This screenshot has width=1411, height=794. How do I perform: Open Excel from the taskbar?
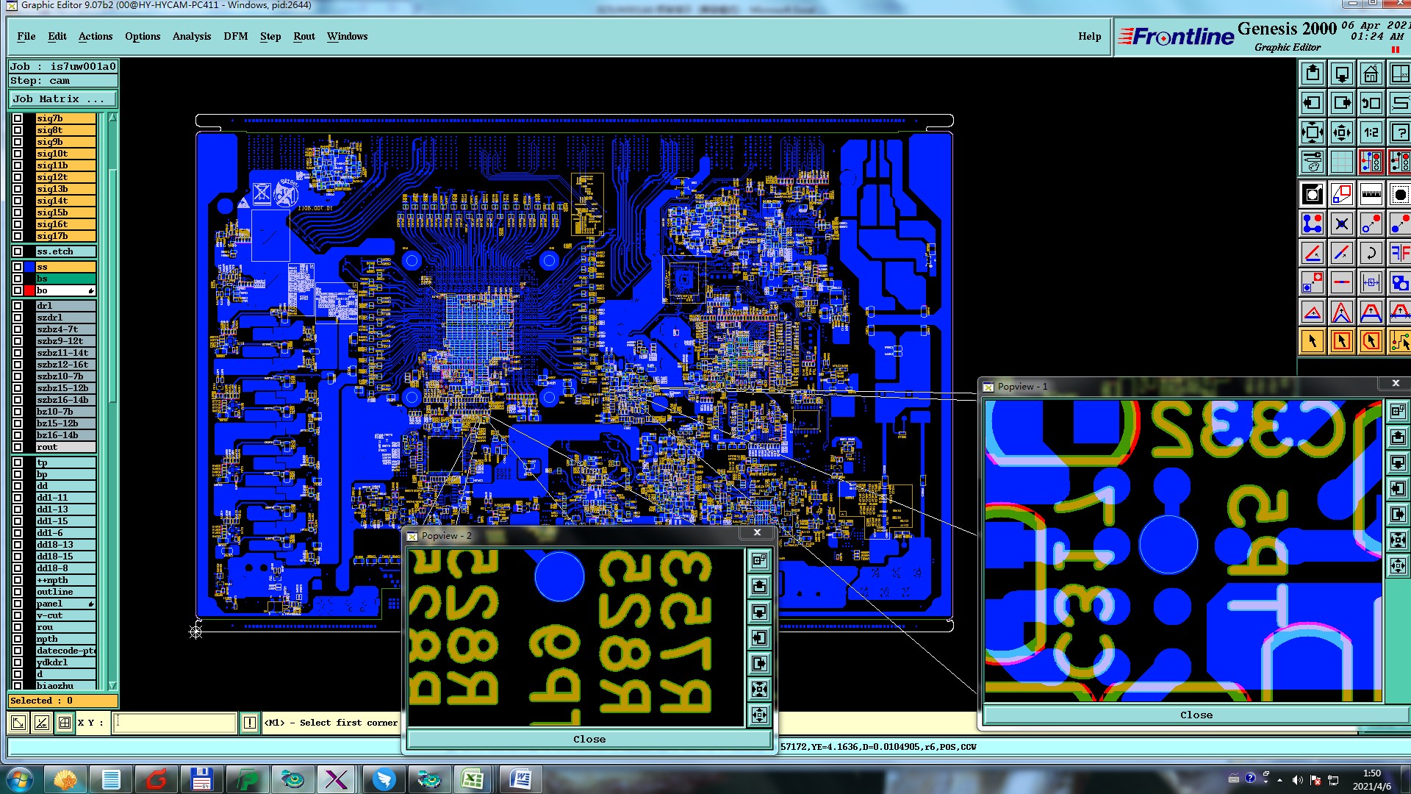(x=472, y=779)
